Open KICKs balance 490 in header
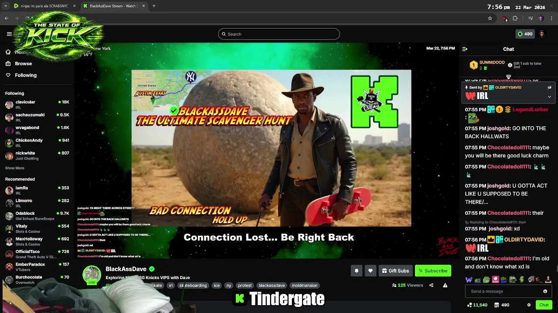This screenshot has width=558, height=313. [525, 34]
